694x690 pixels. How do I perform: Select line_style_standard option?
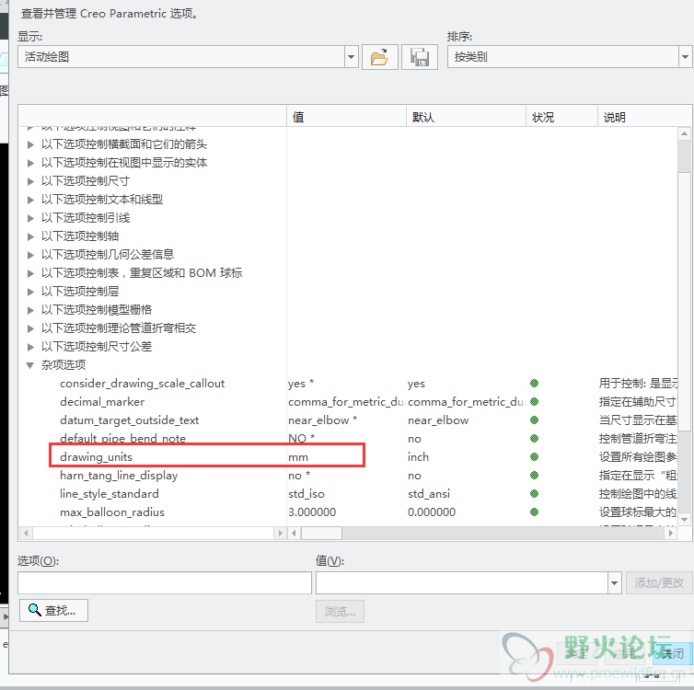point(109,494)
